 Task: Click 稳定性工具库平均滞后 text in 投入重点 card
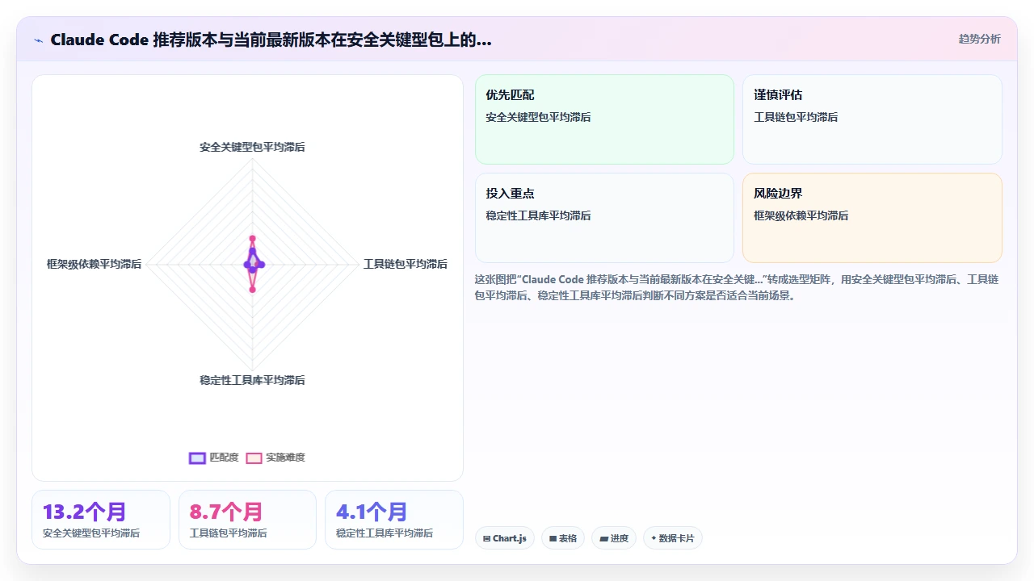(x=538, y=215)
